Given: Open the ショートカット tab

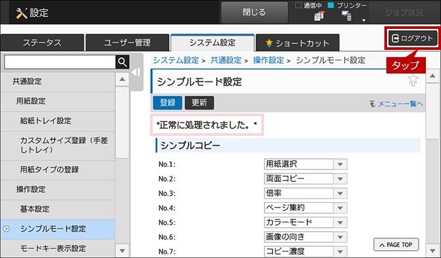Looking at the screenshot, I should tap(298, 43).
